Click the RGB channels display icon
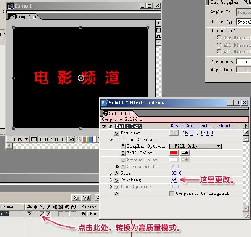251x237 pixels. (88, 139)
